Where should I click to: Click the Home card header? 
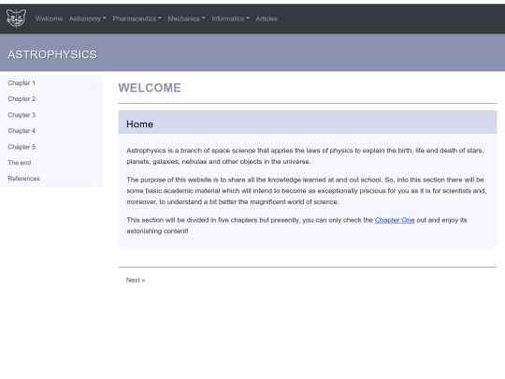click(308, 123)
